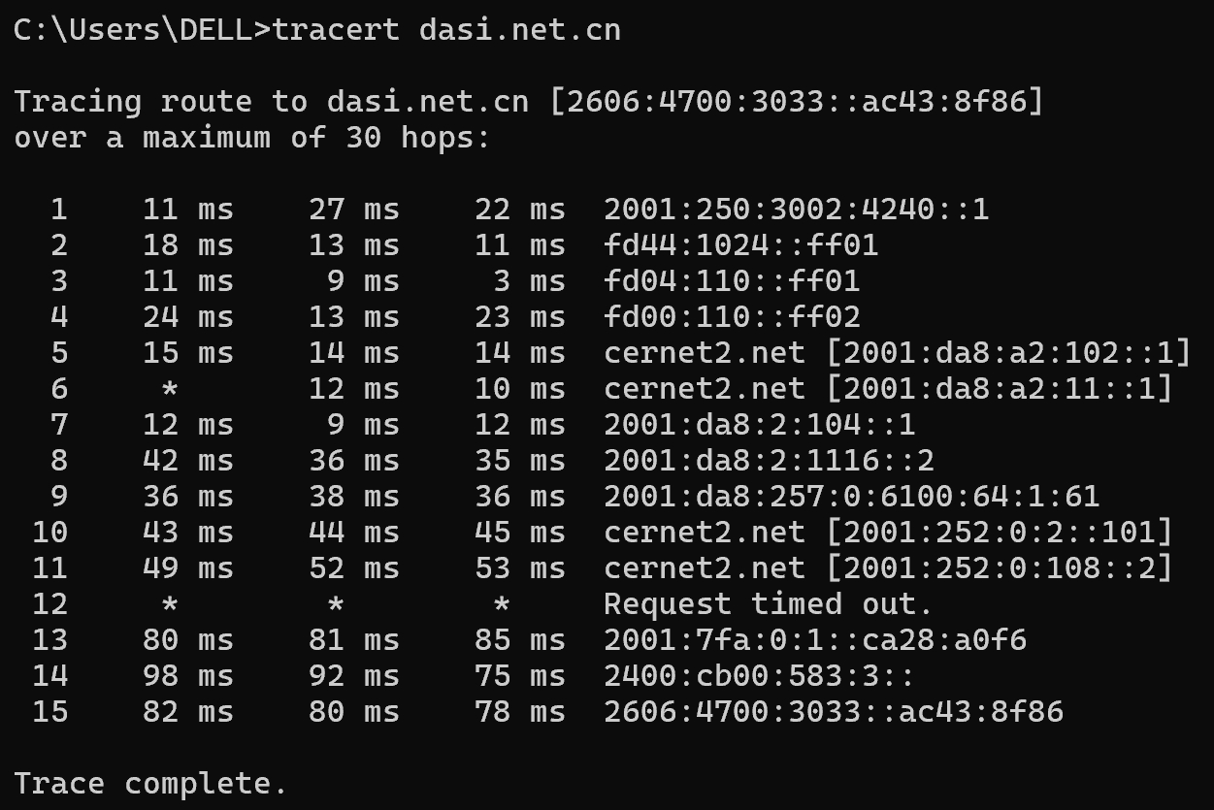Click the address fd00:110::ff02

pyautogui.click(x=732, y=317)
